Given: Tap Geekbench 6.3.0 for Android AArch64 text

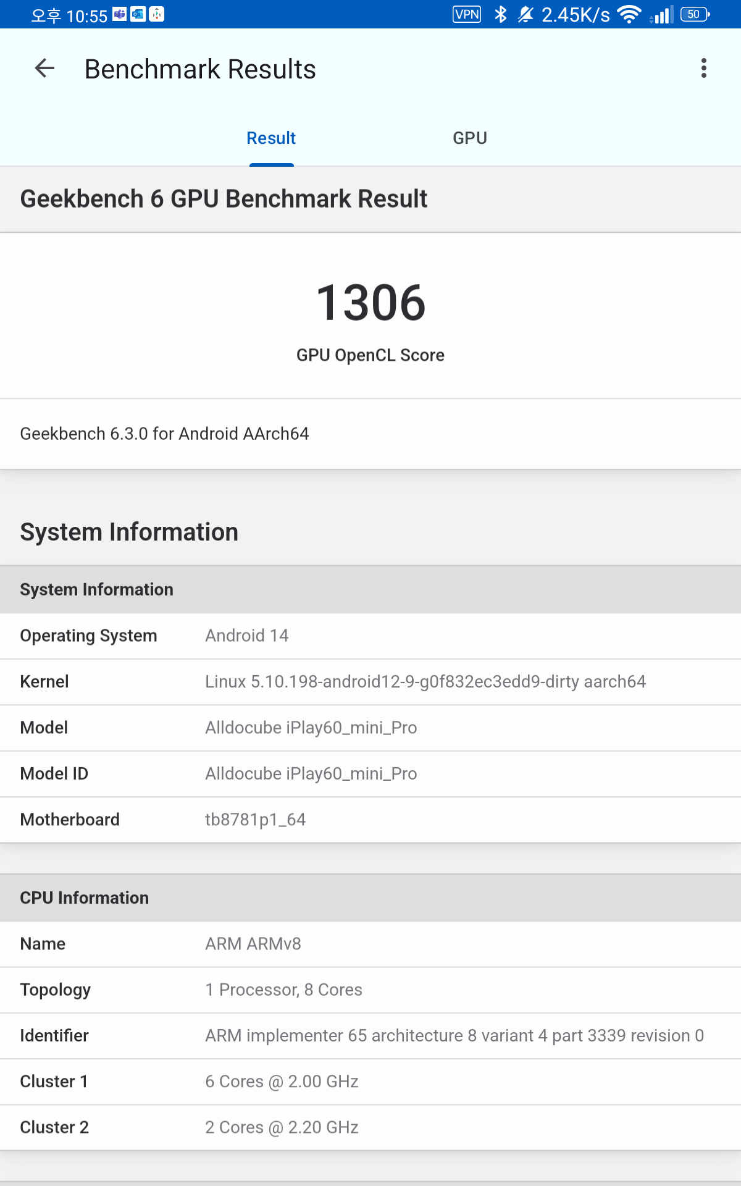Looking at the screenshot, I should coord(164,434).
